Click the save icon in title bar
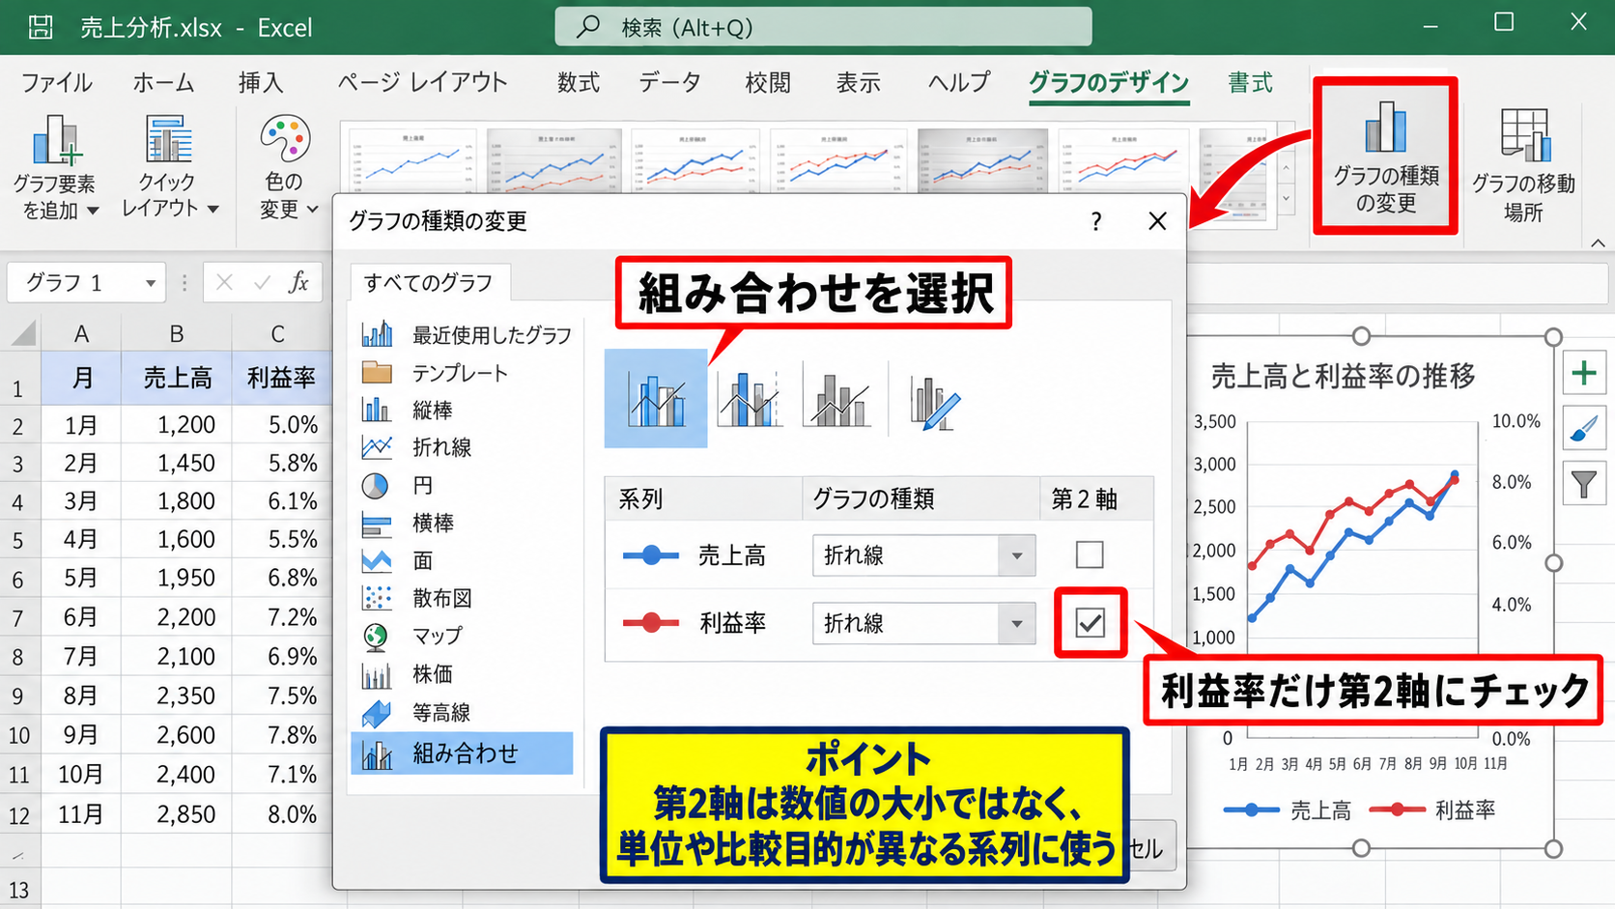Screen dimensions: 1615x909 point(41,27)
